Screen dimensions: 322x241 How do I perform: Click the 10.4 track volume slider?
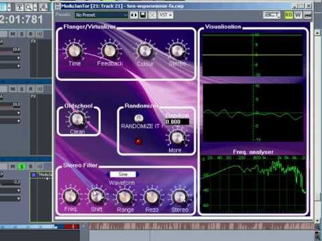click(x=10, y=50)
